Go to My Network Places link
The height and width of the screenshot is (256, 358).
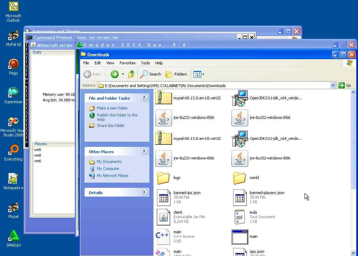click(112, 176)
